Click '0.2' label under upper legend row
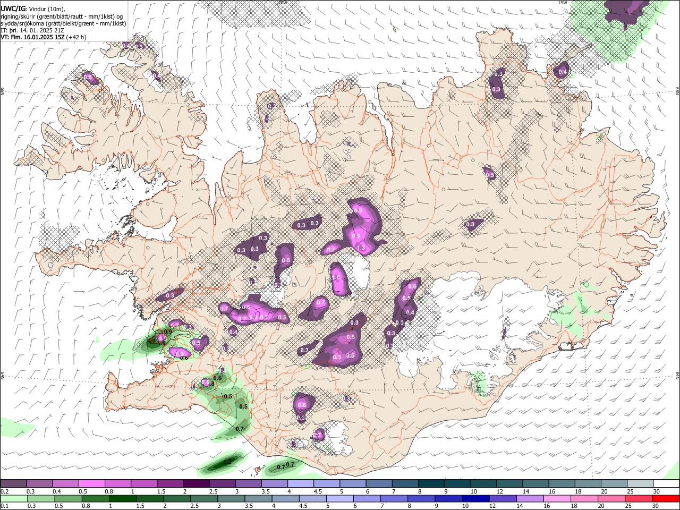This screenshot has height=510, width=680. coord(5,491)
